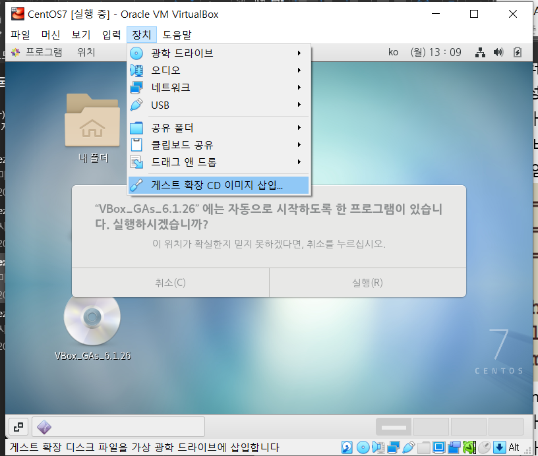Screen dimensions: 538x456
Task: Click the clock showing (월) 13:09
Action: (x=436, y=52)
